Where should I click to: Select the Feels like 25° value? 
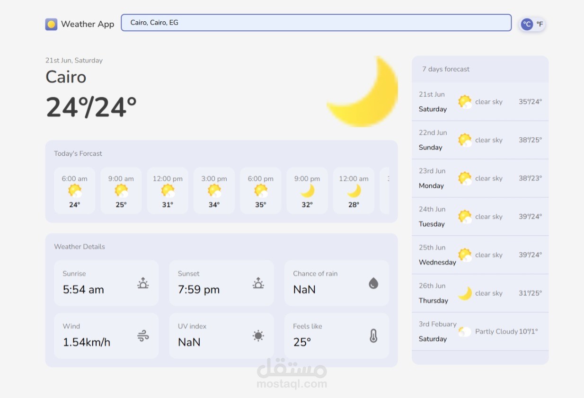click(x=302, y=342)
